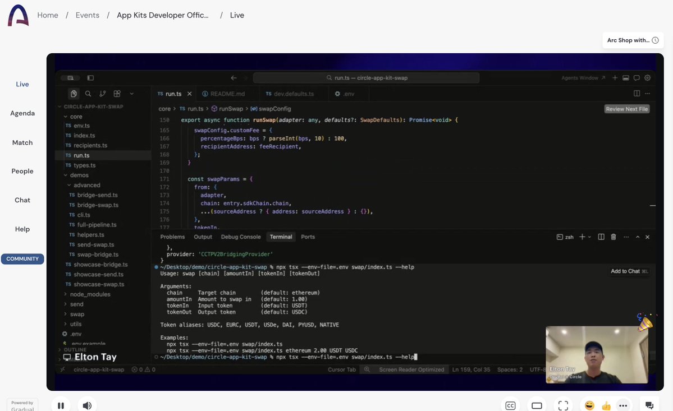Click the Arc logo in header
The image size is (673, 411).
click(18, 16)
